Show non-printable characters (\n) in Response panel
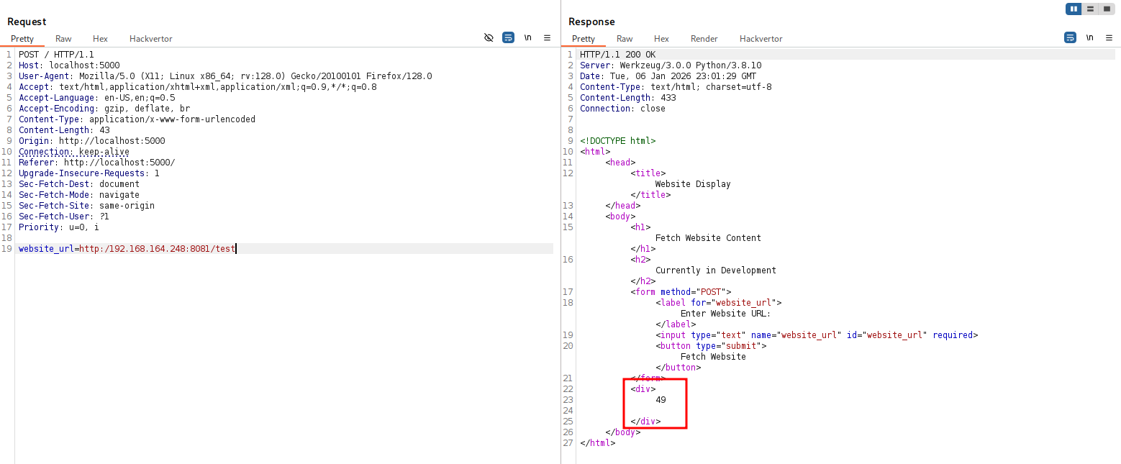This screenshot has height=464, width=1121. click(1089, 37)
